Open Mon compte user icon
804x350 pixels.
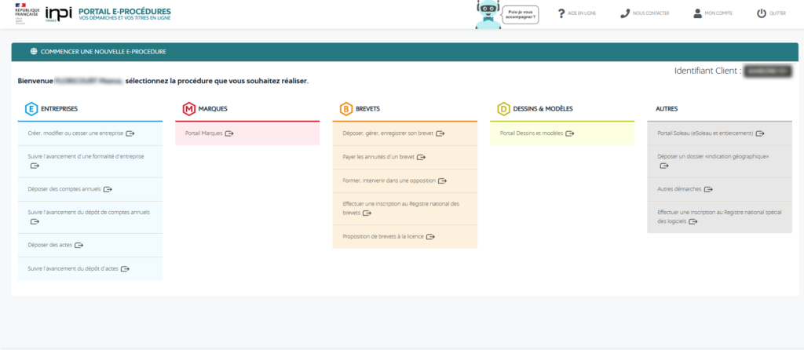click(x=697, y=13)
